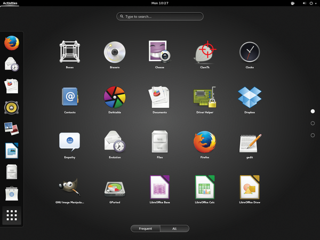
Task: Open the Contacts app
Action: 70,97
